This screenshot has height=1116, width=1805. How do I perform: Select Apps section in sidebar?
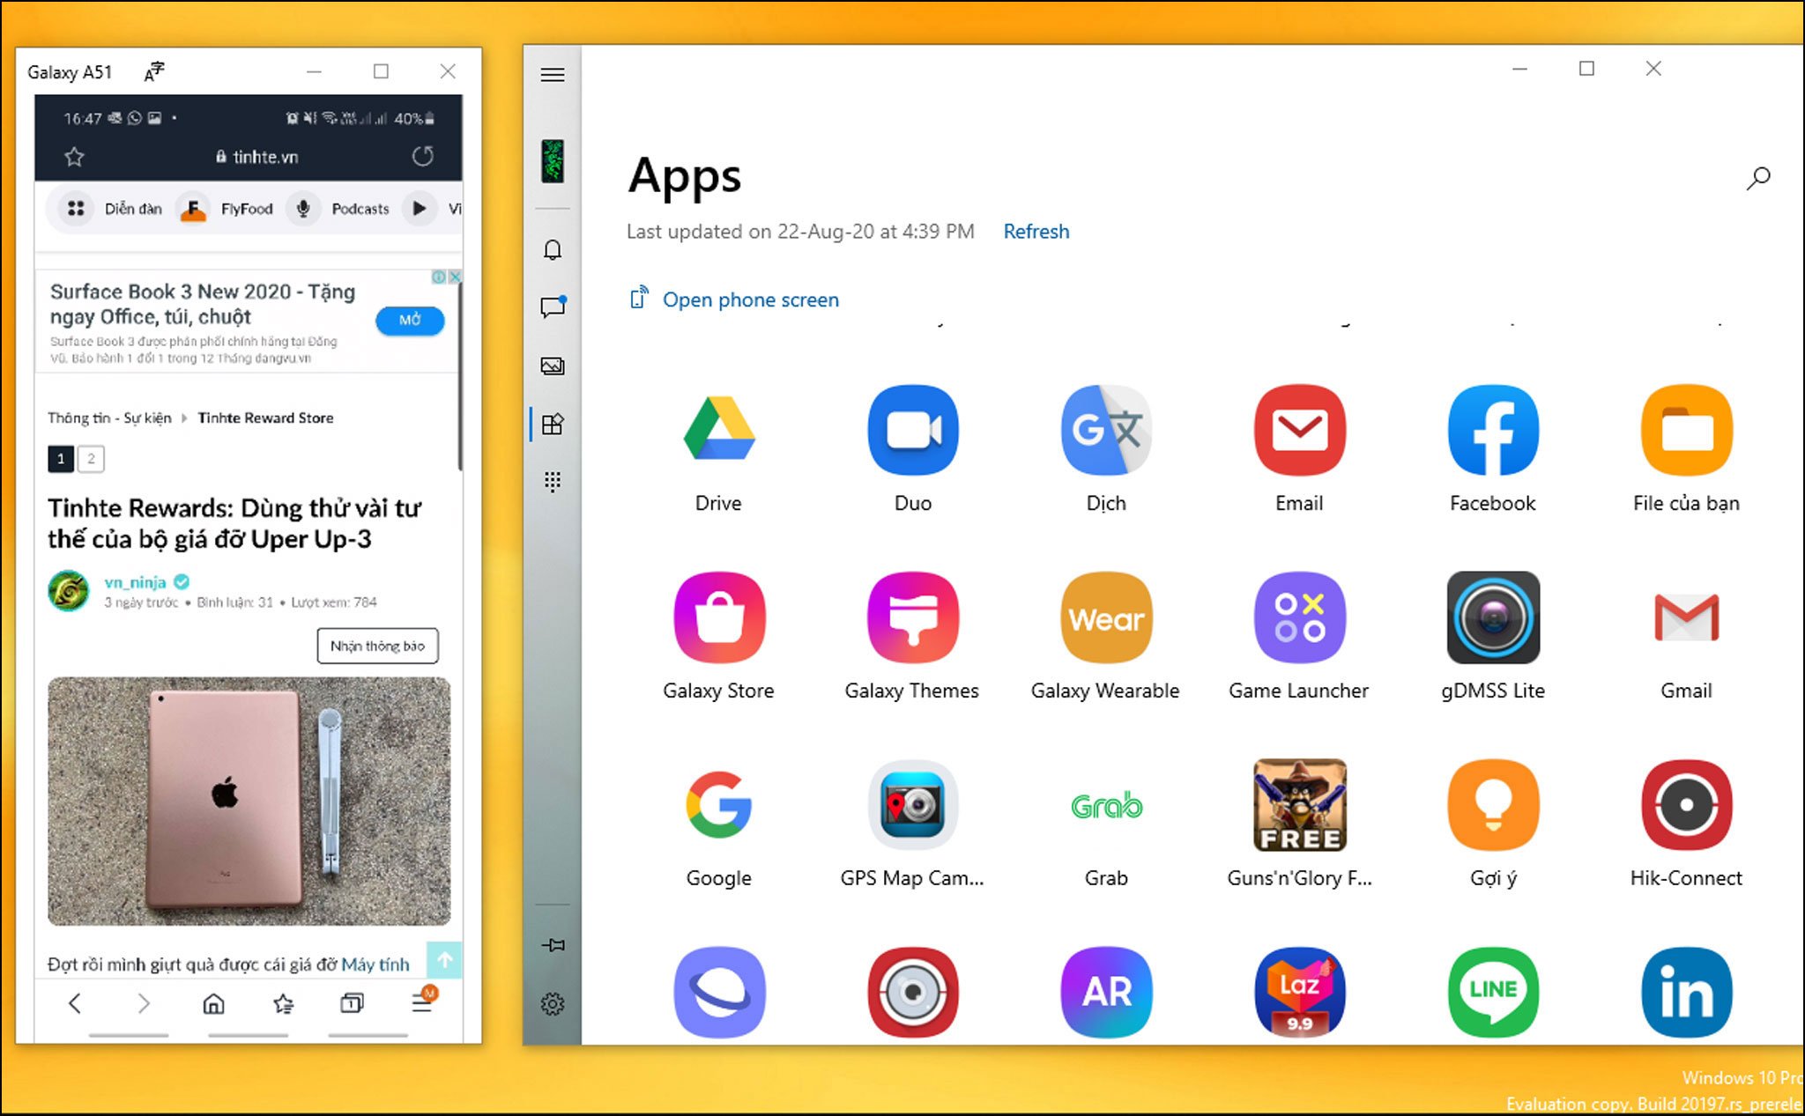coord(553,425)
